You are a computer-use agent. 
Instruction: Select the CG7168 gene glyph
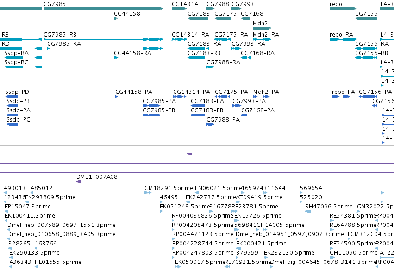click(x=245, y=18)
